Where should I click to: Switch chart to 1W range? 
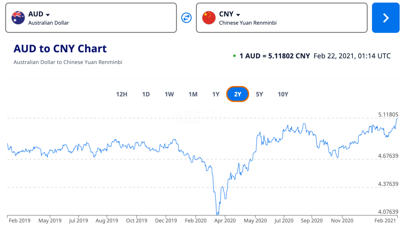tap(169, 94)
